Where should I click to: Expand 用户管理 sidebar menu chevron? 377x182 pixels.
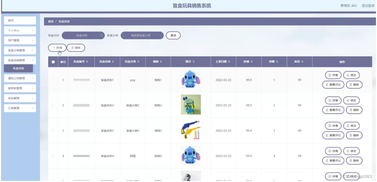coord(33,40)
